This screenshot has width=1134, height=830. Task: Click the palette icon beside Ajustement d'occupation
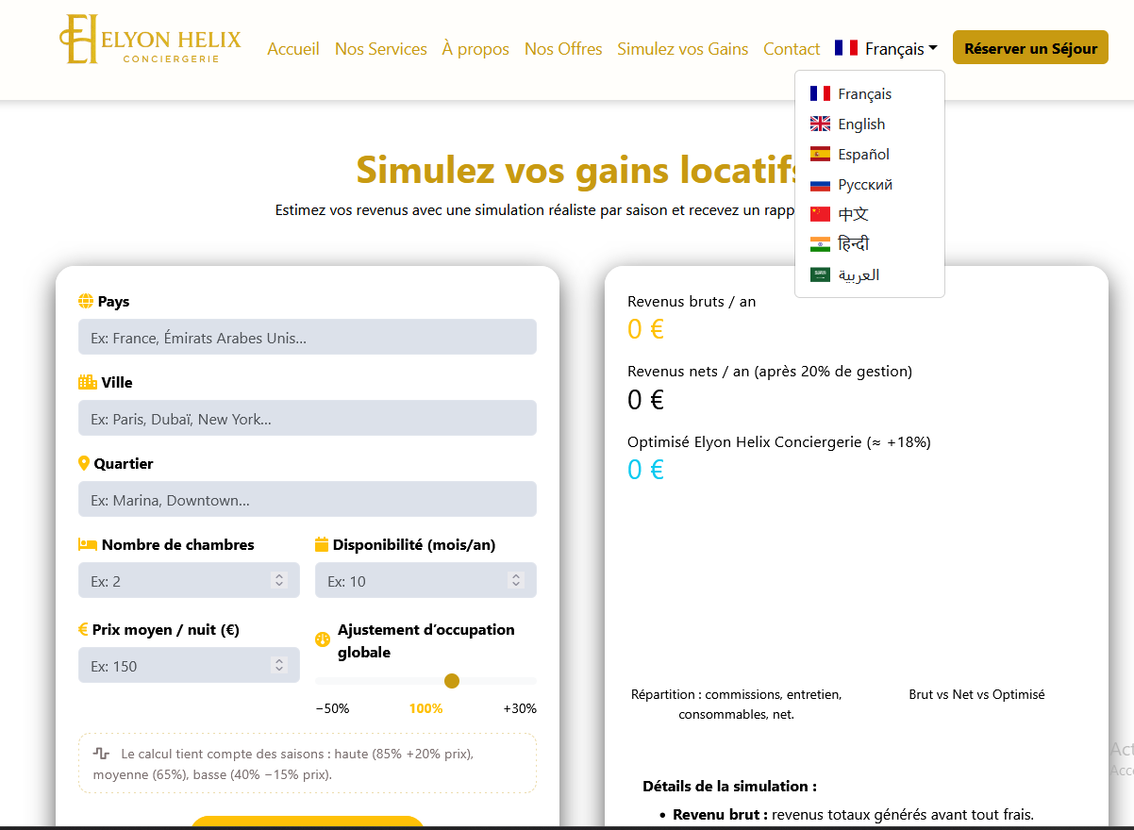tap(323, 639)
